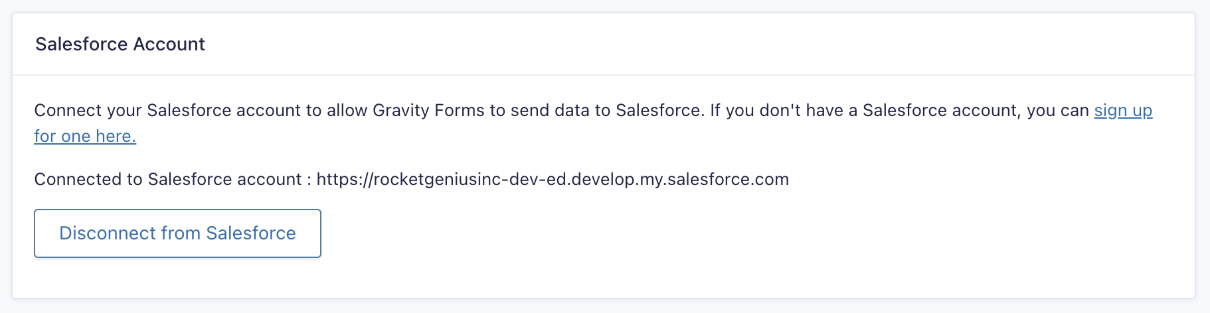Click the rocketgeniusinc-dev-ed.develop.my.salesforce.com URL text

[x=553, y=180]
